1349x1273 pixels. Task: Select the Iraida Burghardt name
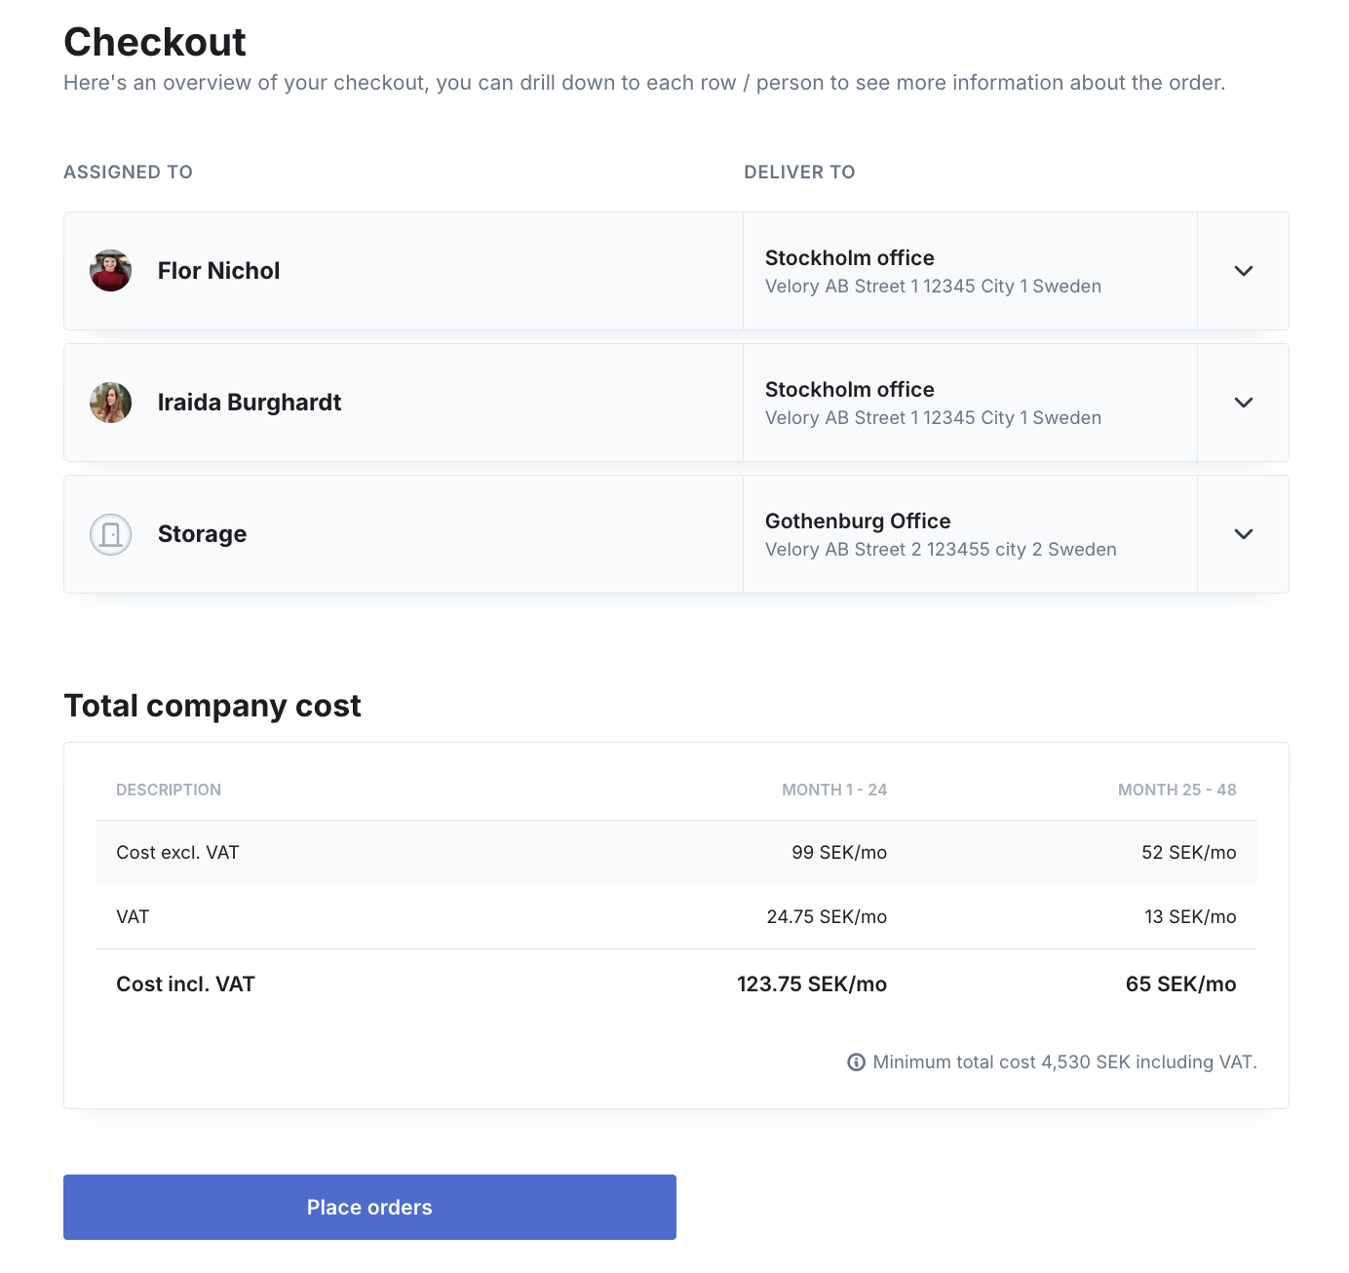click(x=250, y=403)
